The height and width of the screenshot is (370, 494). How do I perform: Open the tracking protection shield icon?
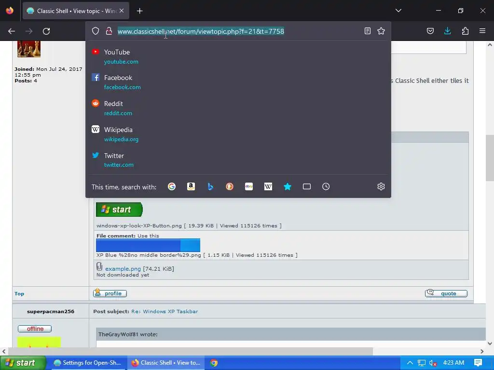click(96, 31)
